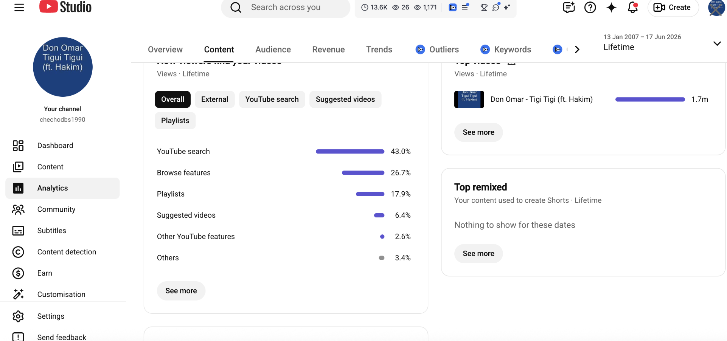
Task: Open Content detection in the sidebar
Action: [x=62, y=252]
